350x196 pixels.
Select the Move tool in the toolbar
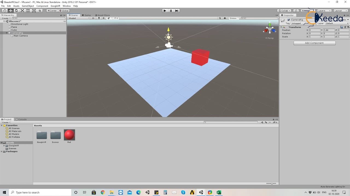(11, 11)
